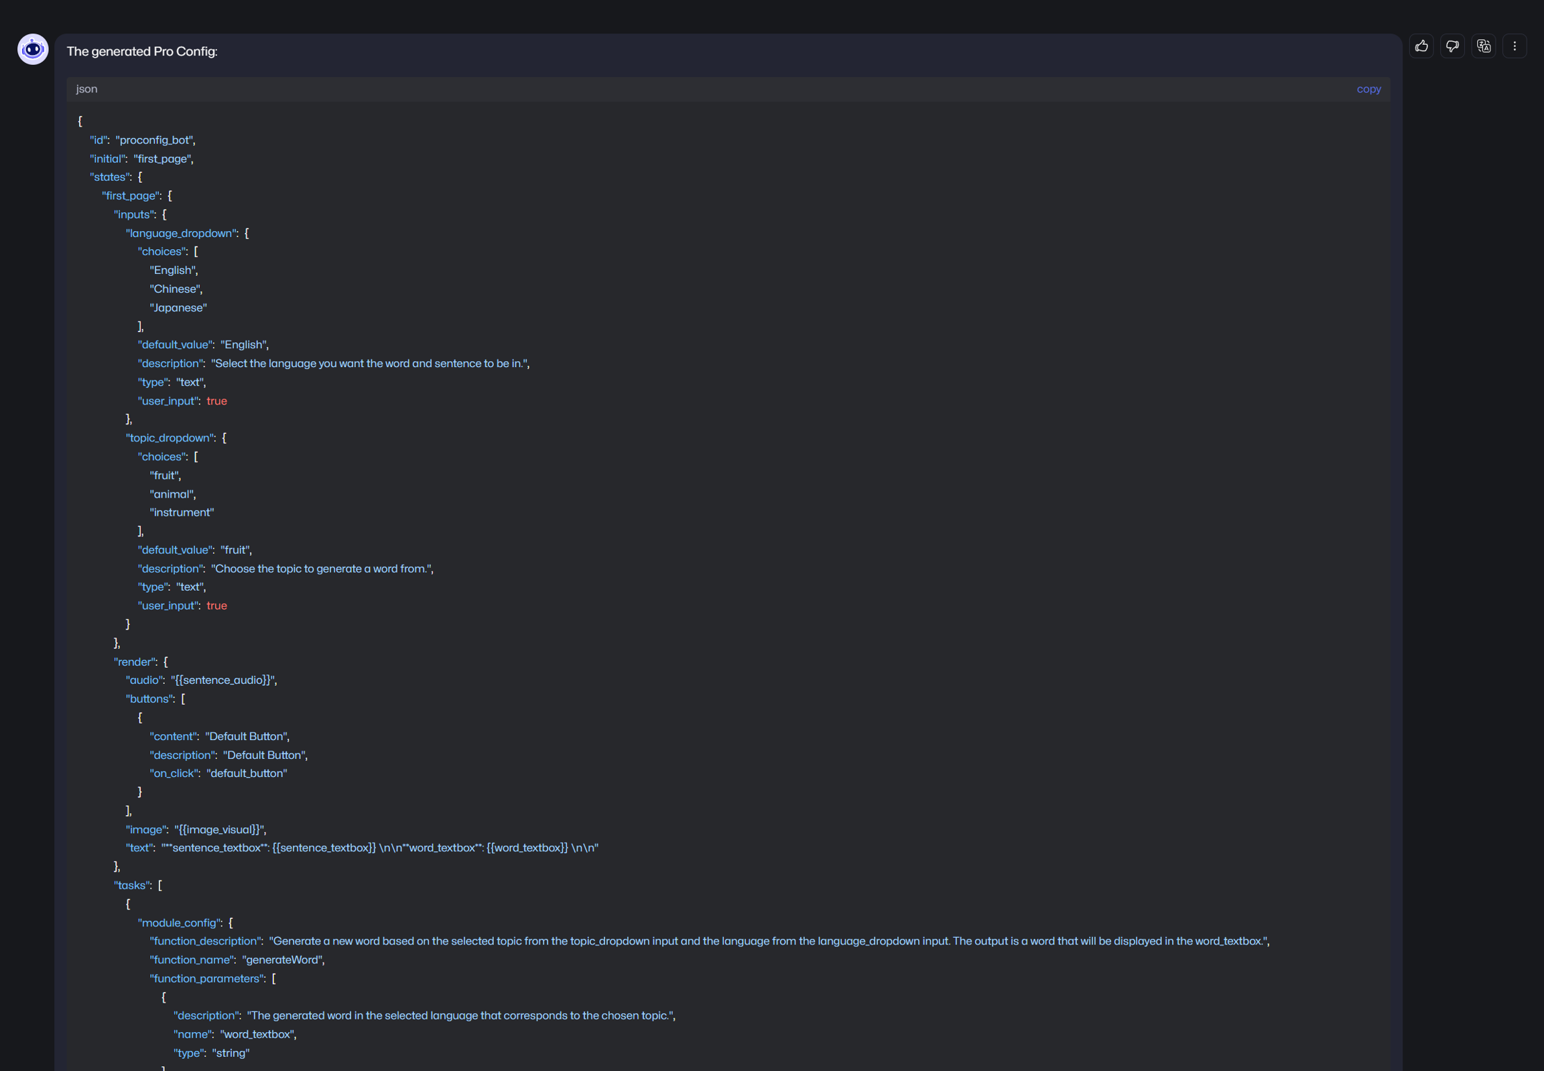Copy the JSON code block

point(1368,89)
